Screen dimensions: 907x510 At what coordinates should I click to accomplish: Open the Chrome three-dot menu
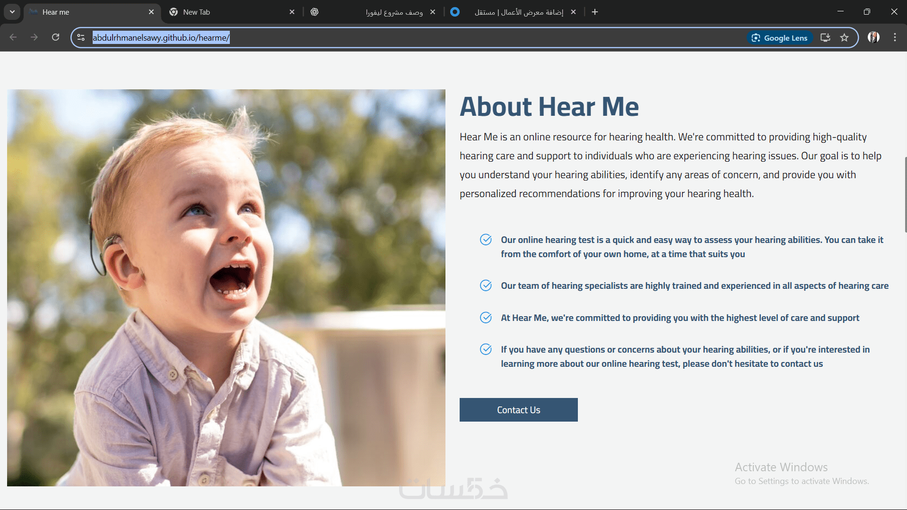tap(895, 38)
